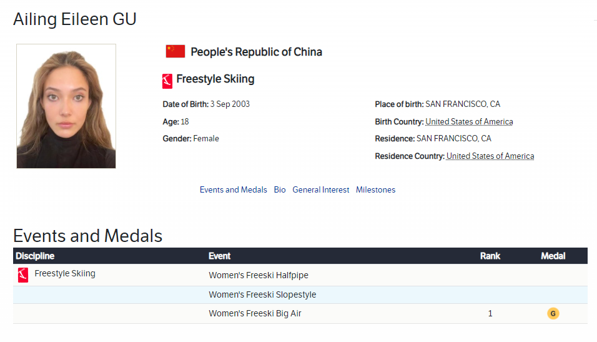The height and width of the screenshot is (342, 597).
Task: Navigate to the Milestones section link
Action: (x=375, y=189)
